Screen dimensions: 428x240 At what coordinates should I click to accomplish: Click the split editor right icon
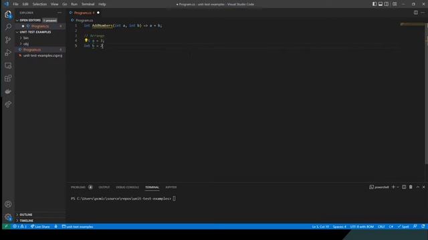tap(416, 13)
